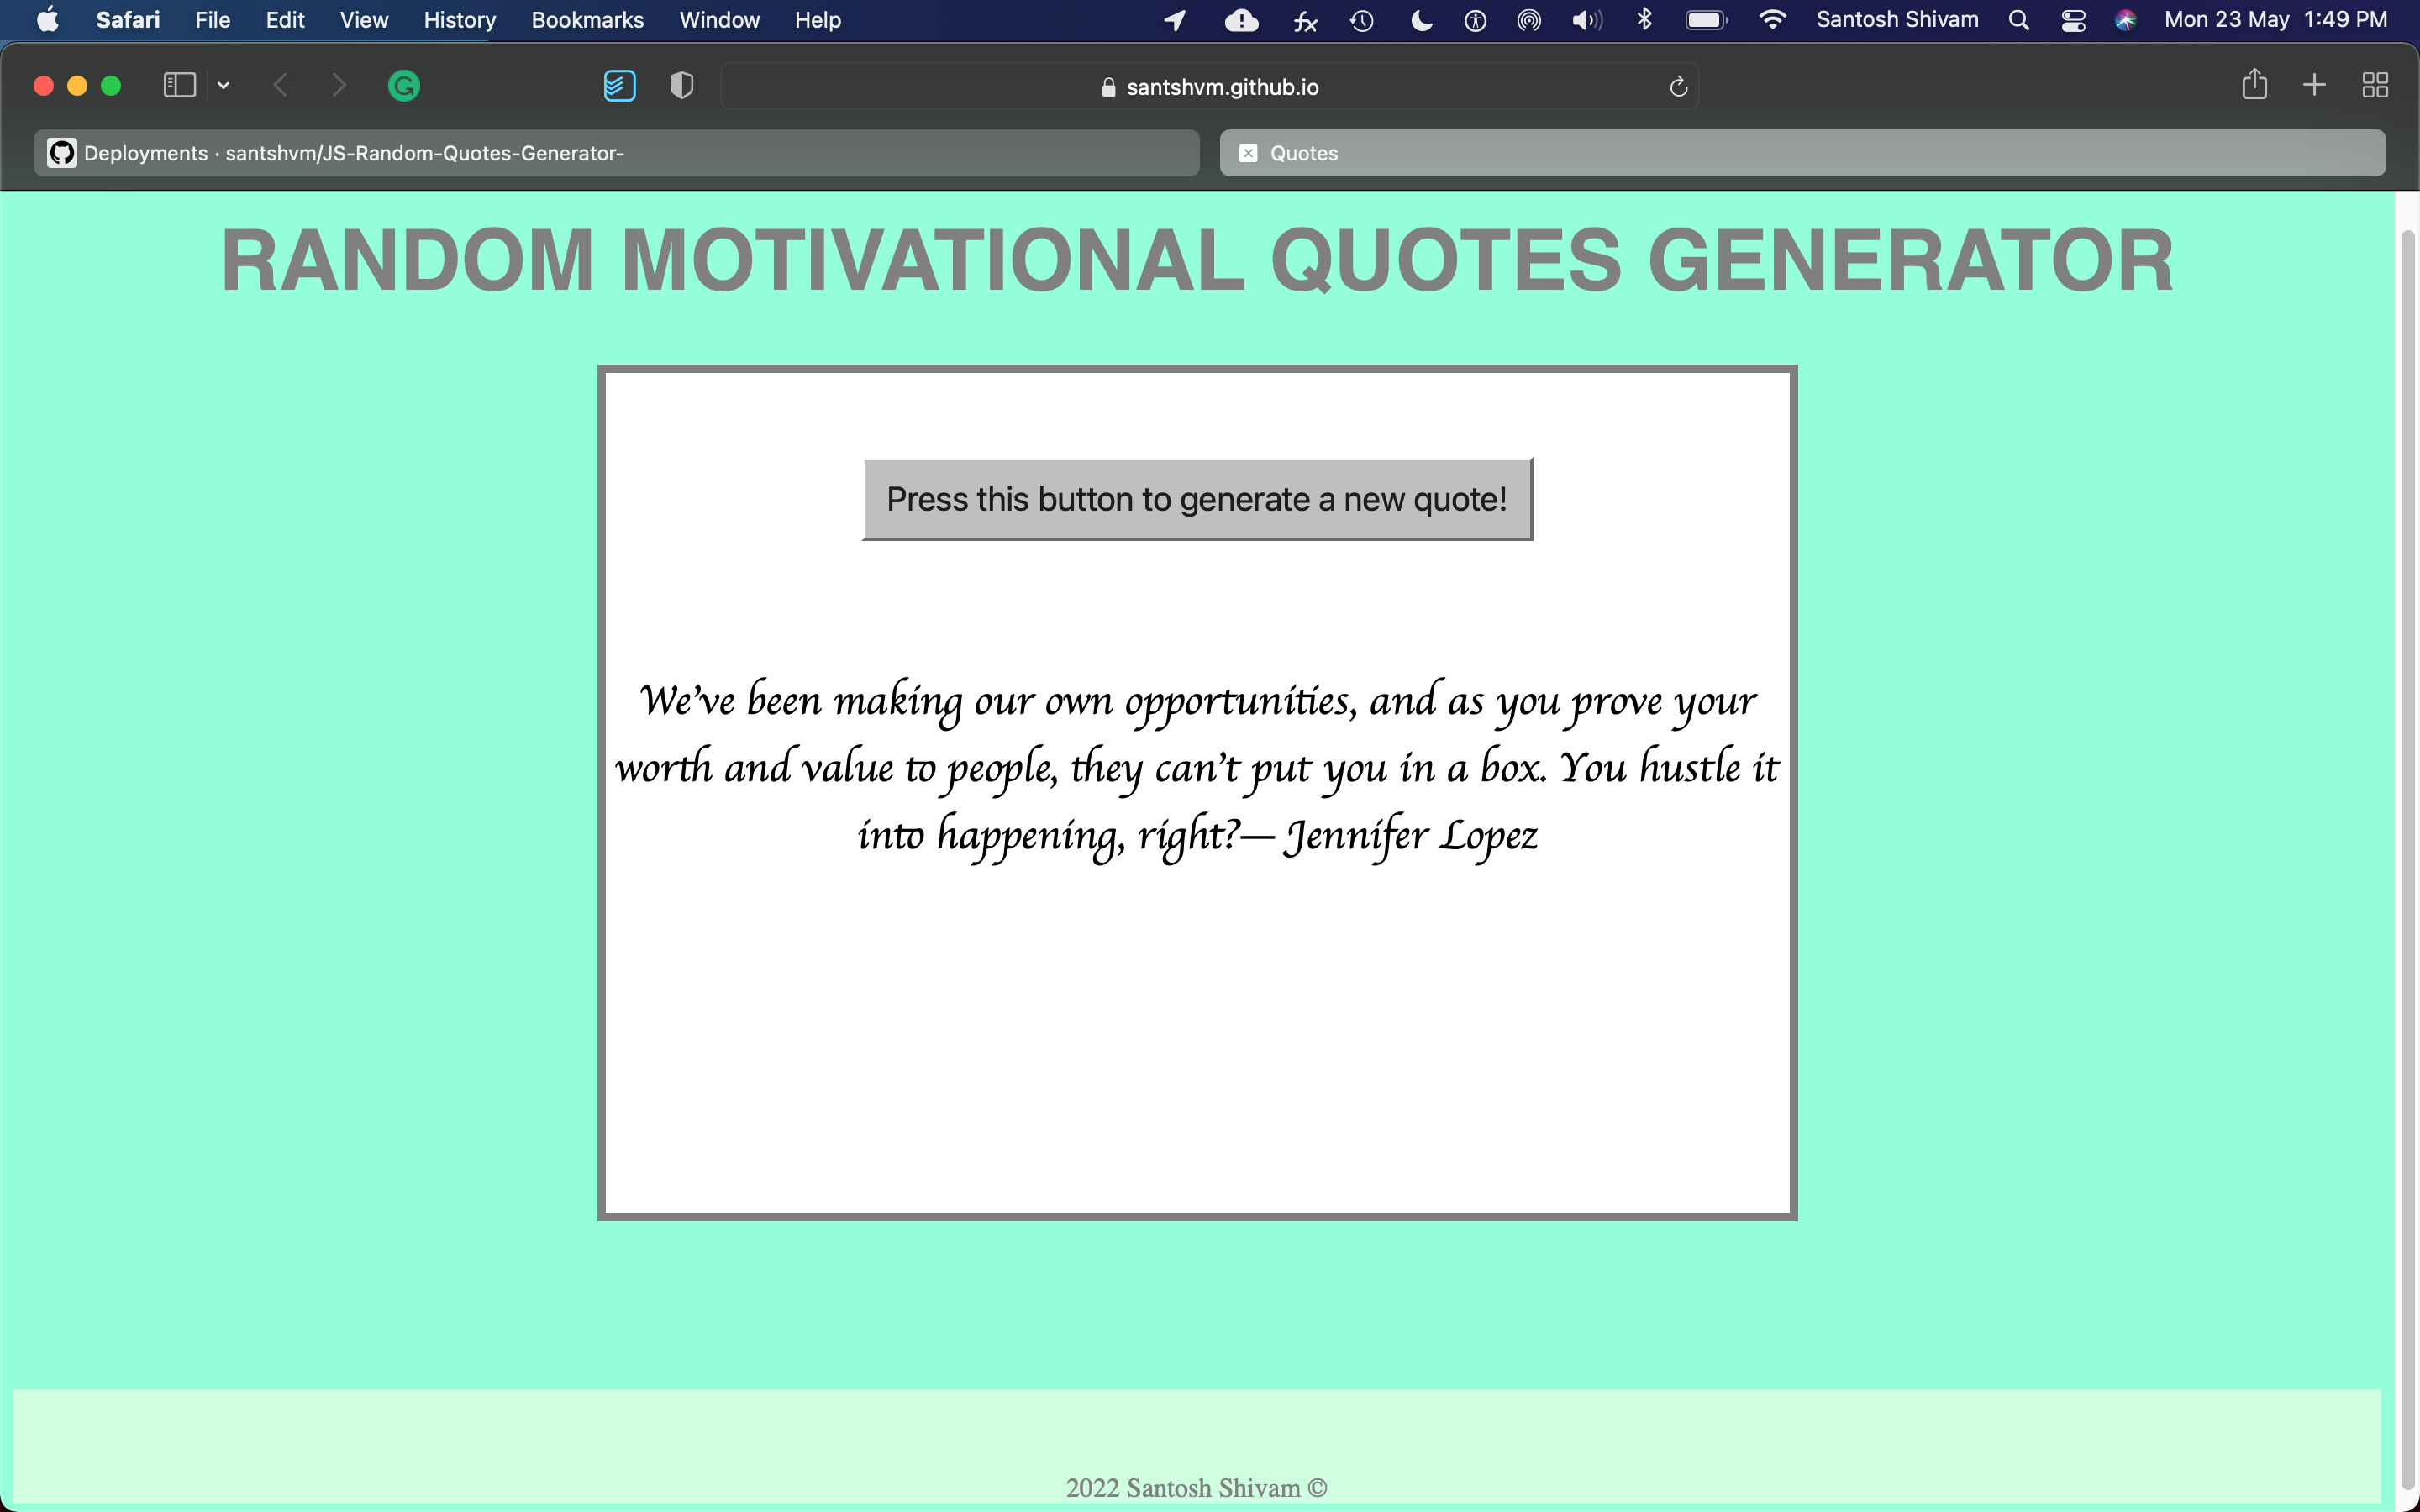2420x1512 pixels.
Task: Open the volume control menu
Action: coord(1586,20)
